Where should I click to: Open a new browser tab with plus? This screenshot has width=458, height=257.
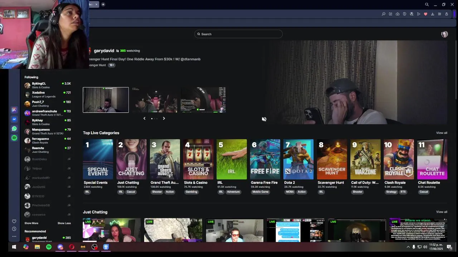pos(103,4)
